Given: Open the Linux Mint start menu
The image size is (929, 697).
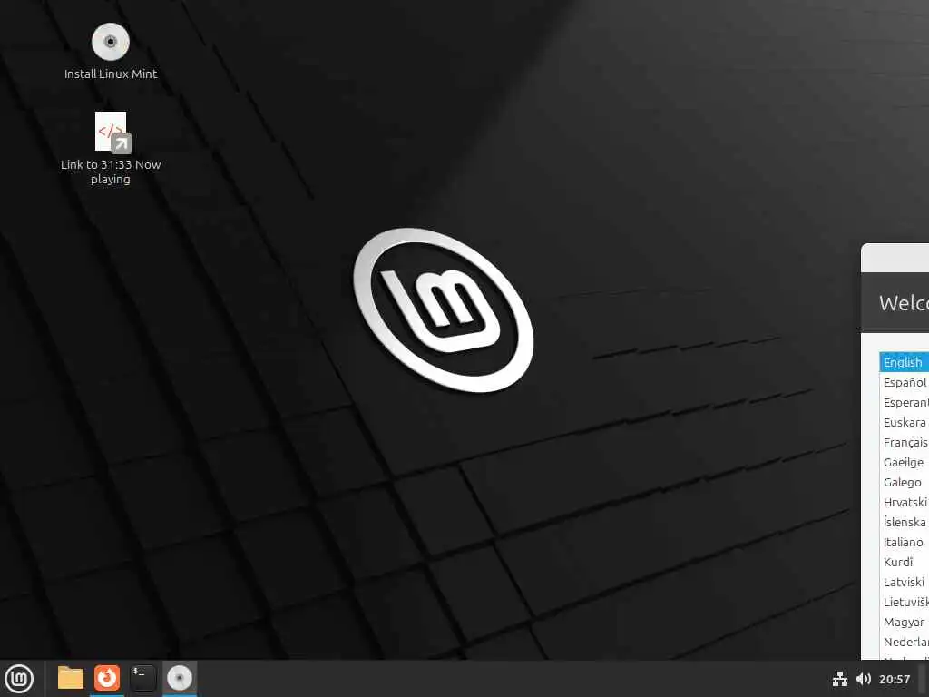Looking at the screenshot, I should pos(19,678).
